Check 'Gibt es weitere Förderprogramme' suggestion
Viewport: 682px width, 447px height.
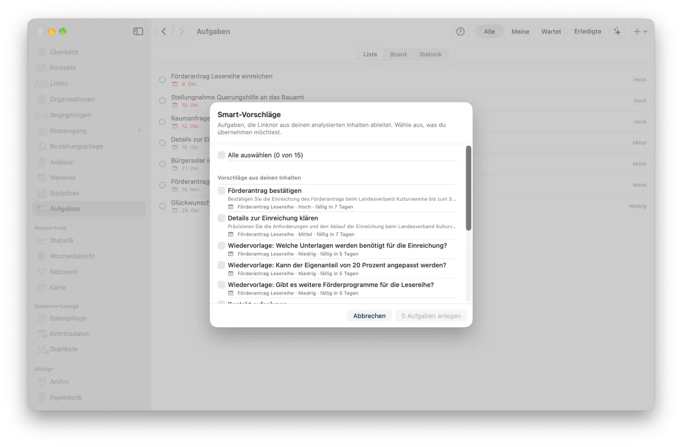[x=221, y=285]
